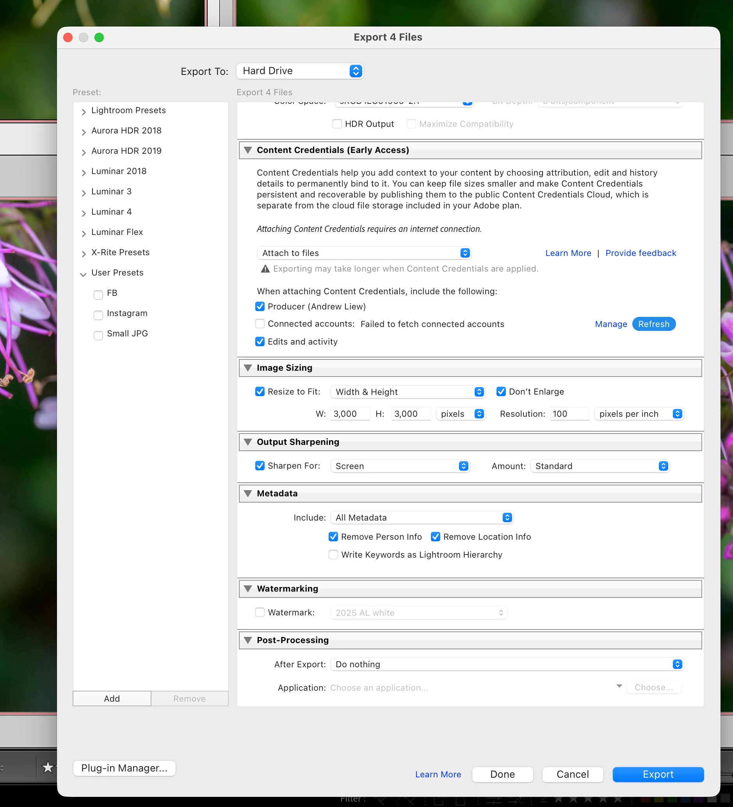Image resolution: width=733 pixels, height=807 pixels.
Task: Collapse the Content Credentials section triangle
Action: click(248, 150)
